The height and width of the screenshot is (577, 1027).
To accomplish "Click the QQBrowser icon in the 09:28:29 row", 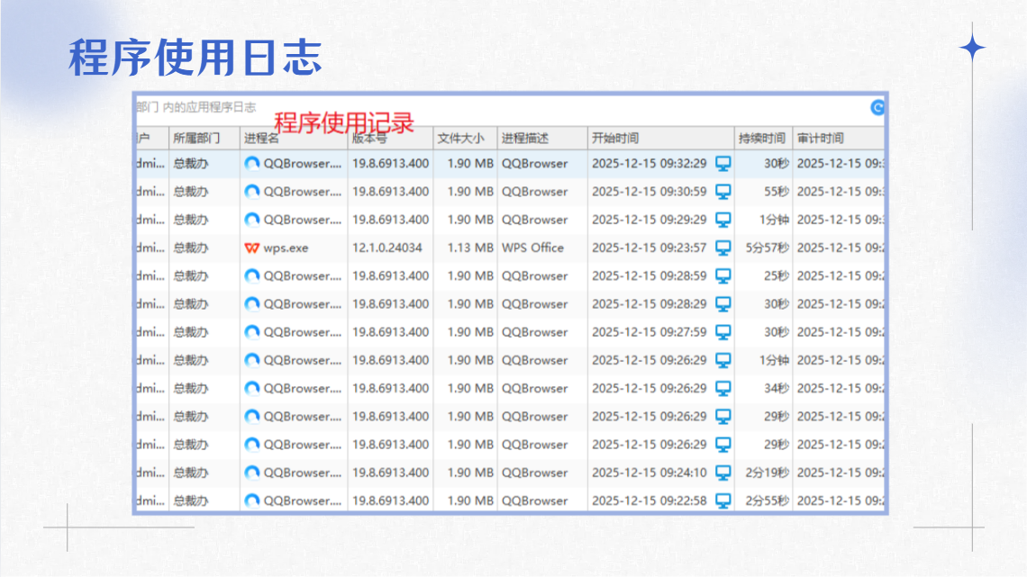I will [x=252, y=304].
